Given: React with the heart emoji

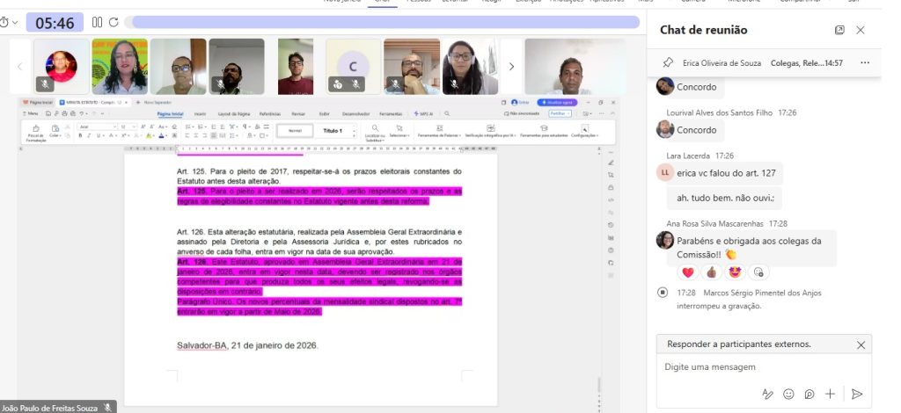Looking at the screenshot, I should tap(688, 272).
